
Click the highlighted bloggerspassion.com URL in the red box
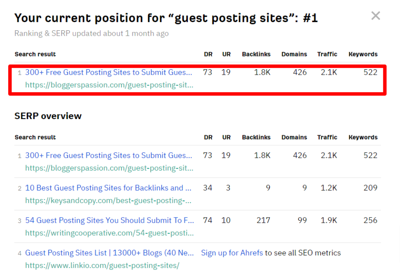109,85
